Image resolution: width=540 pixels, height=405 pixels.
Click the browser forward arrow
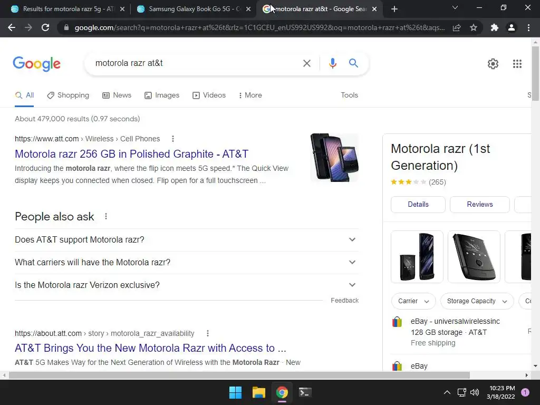(x=28, y=27)
